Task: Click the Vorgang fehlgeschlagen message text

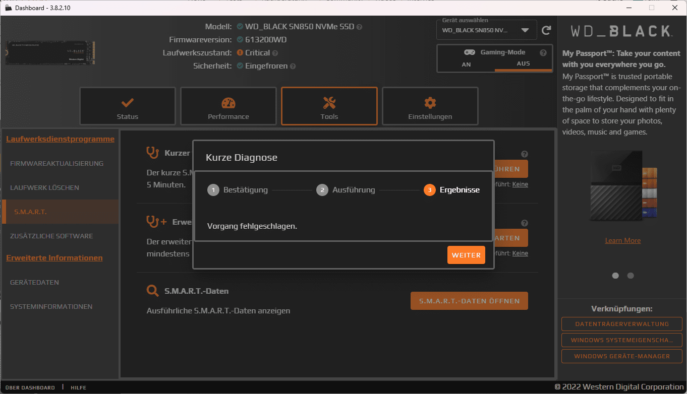Action: 252,226
